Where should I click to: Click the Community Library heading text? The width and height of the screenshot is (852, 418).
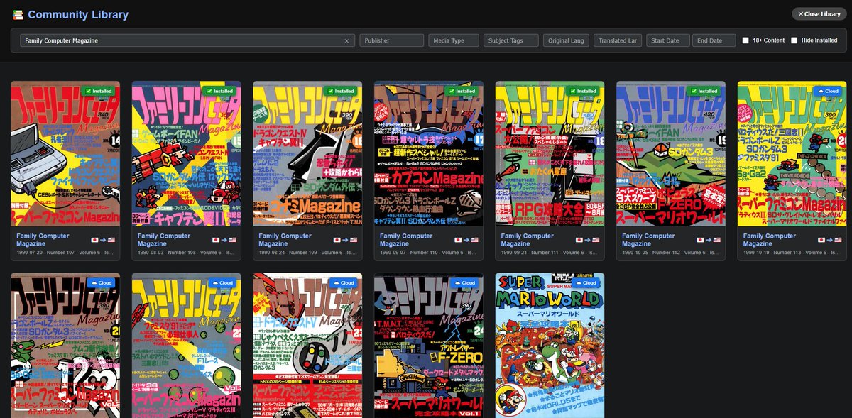pos(78,14)
